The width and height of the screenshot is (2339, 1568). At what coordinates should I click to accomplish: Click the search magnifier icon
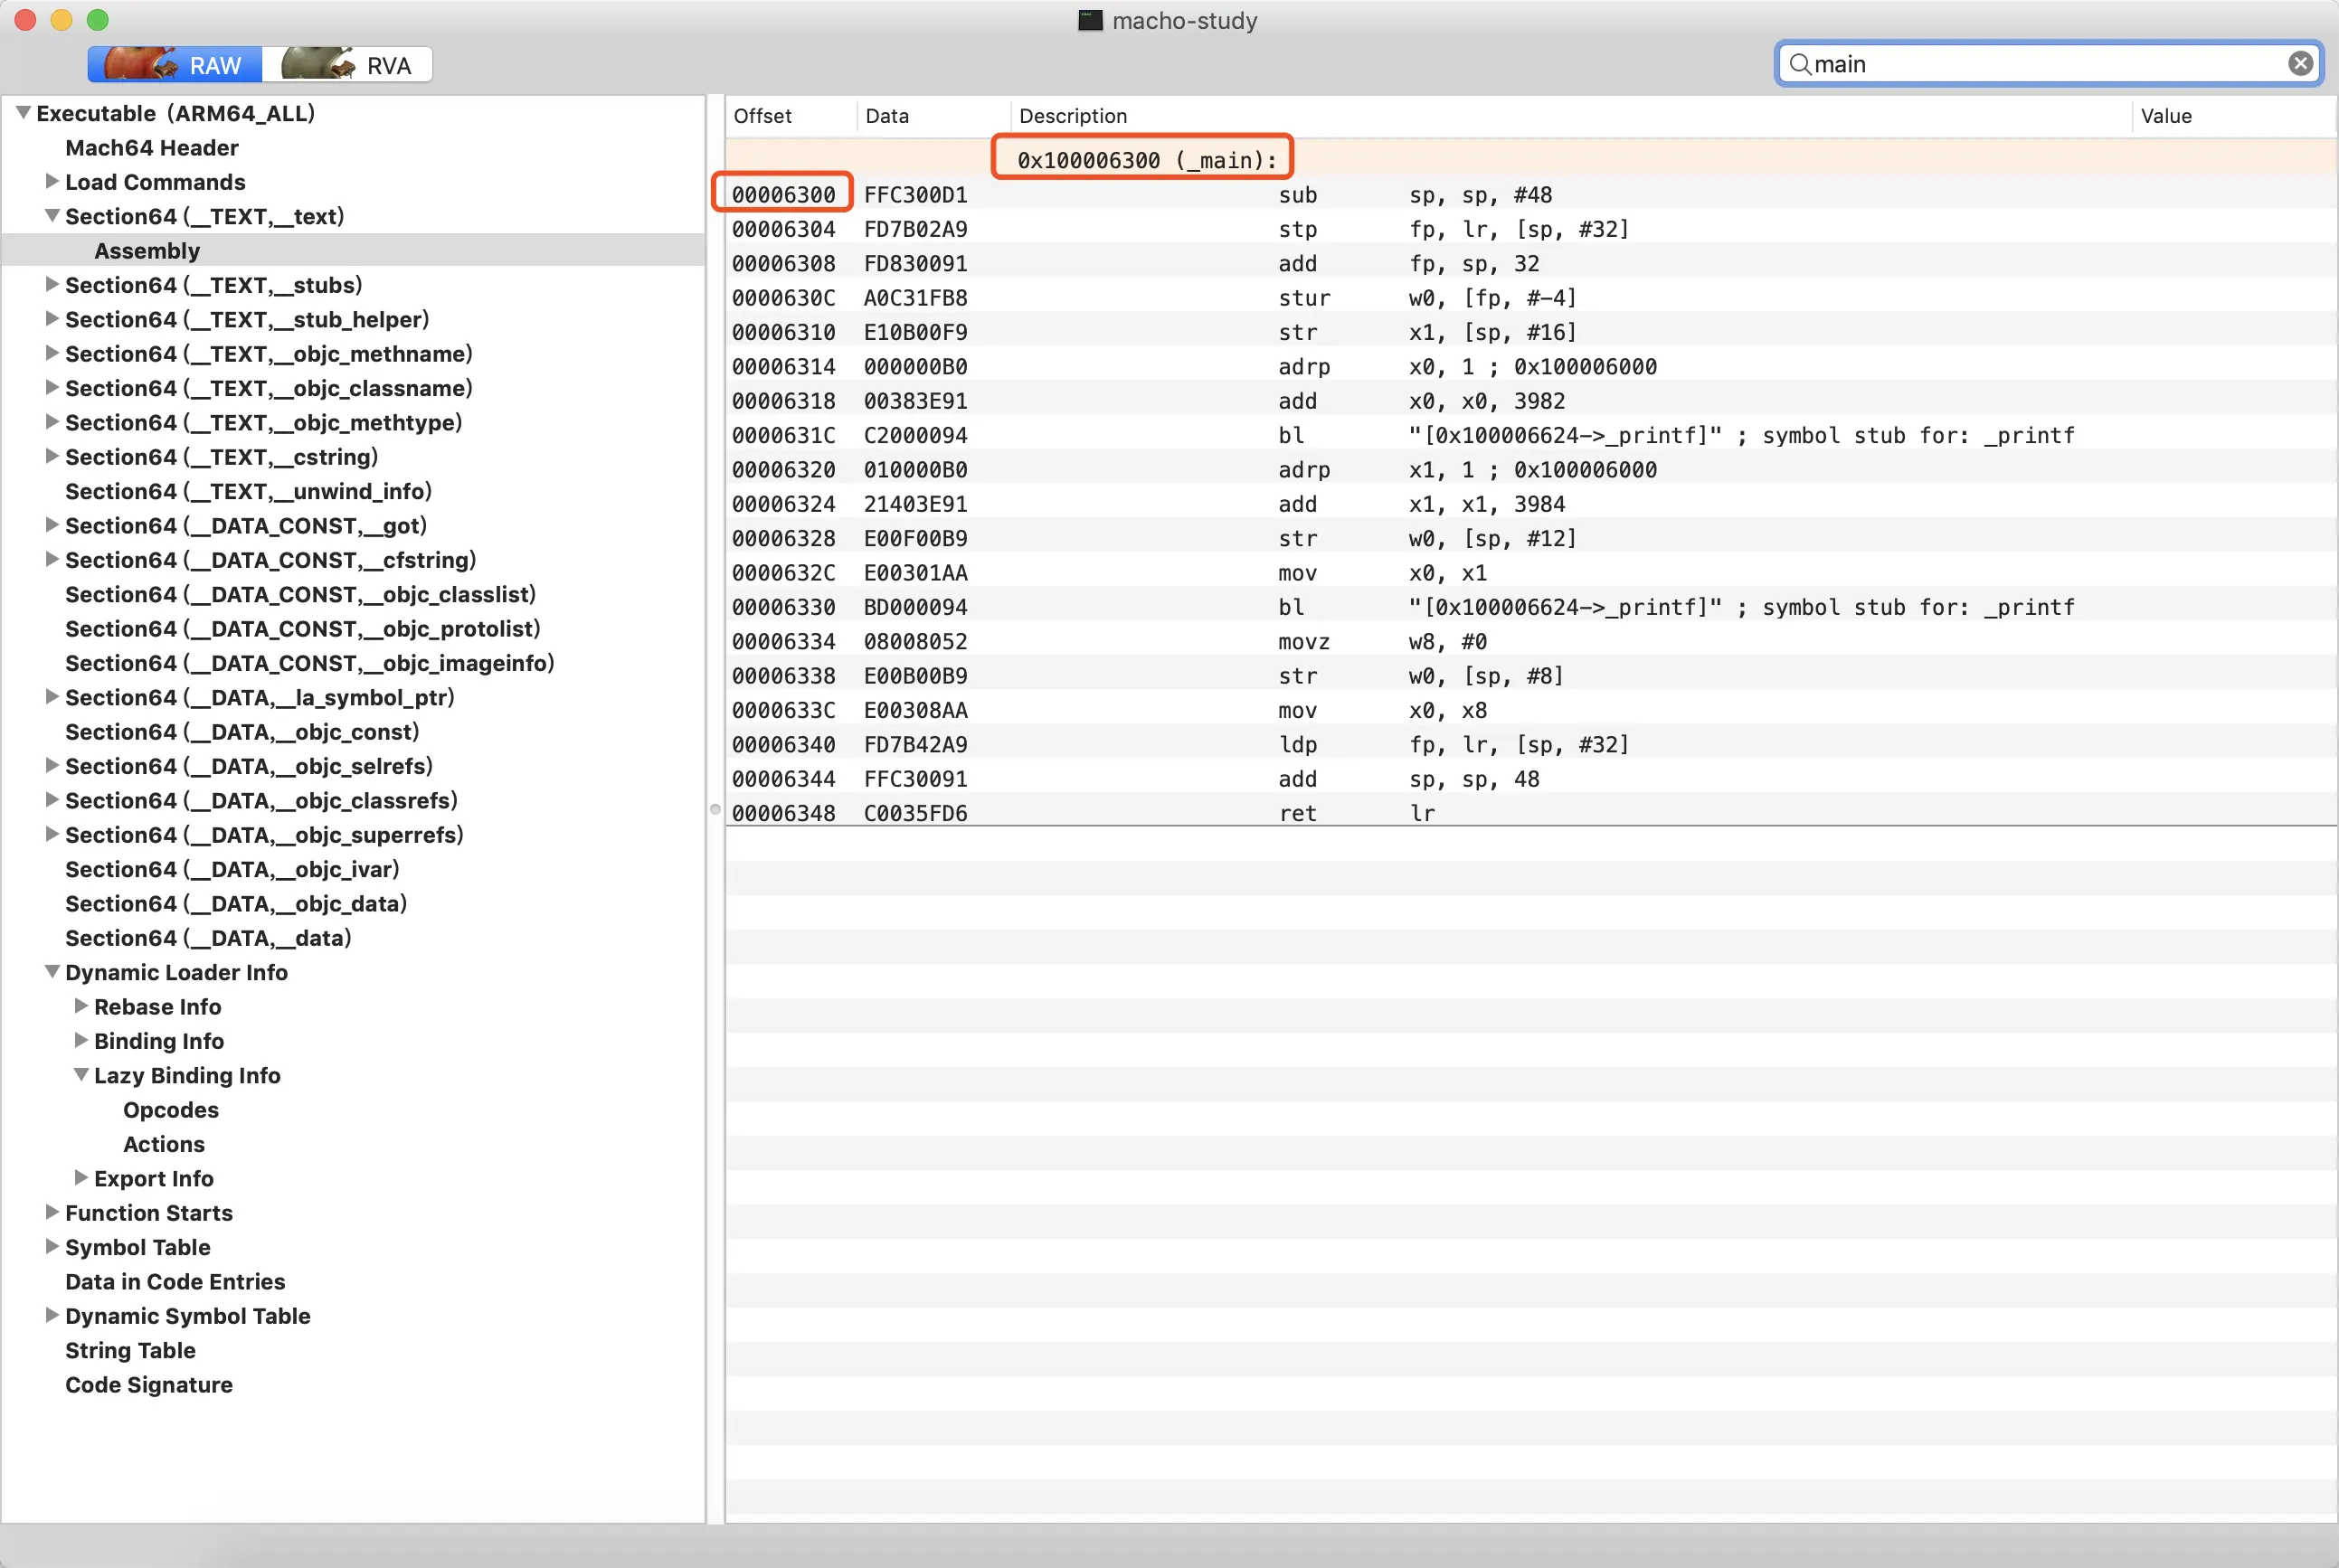1799,64
